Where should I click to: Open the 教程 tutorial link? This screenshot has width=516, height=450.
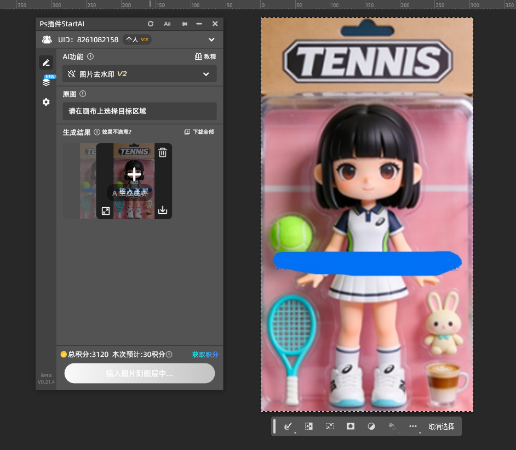tap(205, 56)
